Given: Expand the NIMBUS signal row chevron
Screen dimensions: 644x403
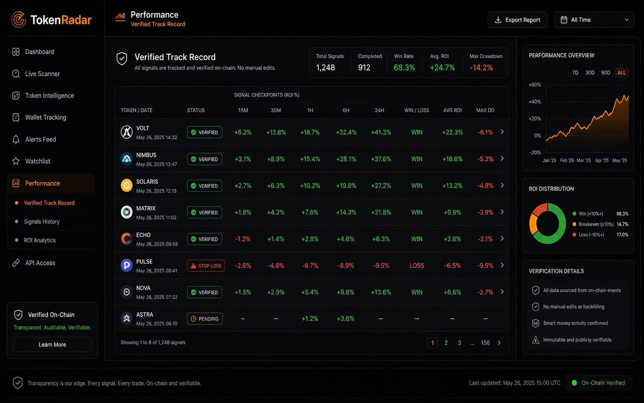Looking at the screenshot, I should point(502,158).
